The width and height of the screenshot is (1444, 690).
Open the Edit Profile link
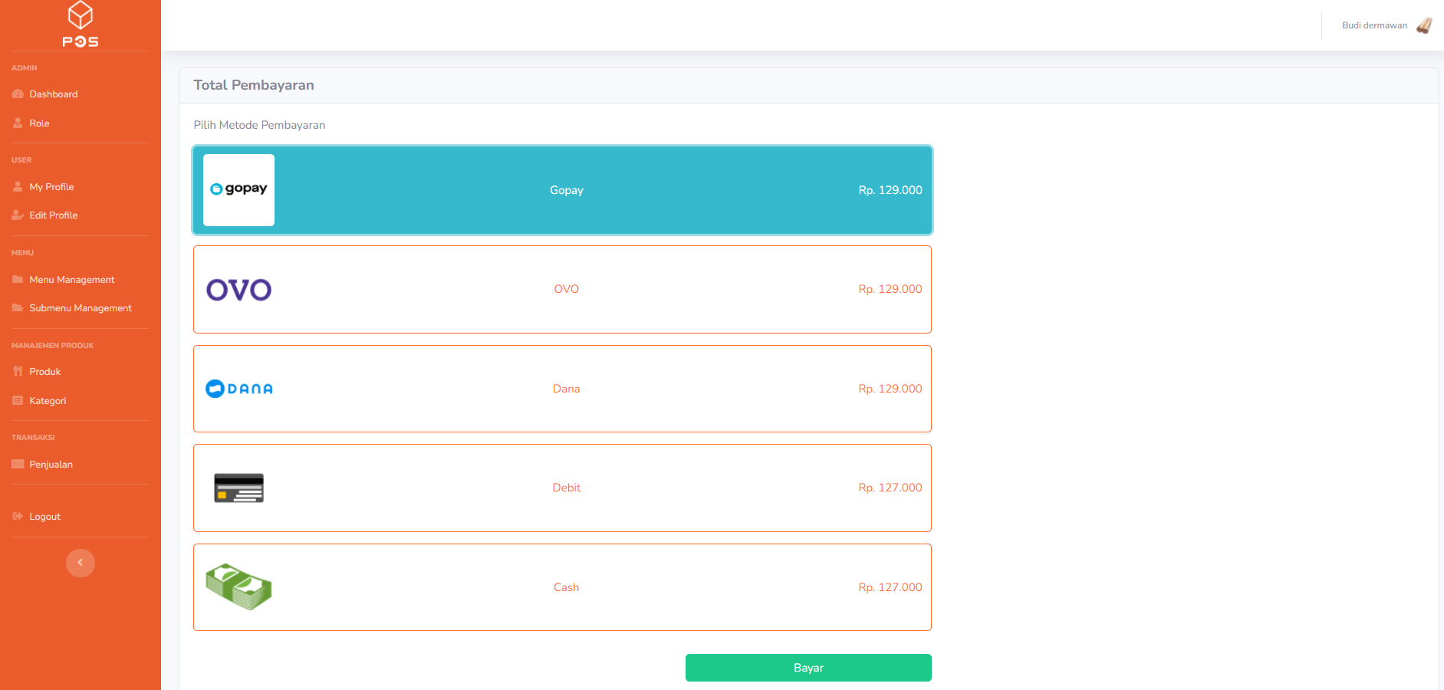54,215
